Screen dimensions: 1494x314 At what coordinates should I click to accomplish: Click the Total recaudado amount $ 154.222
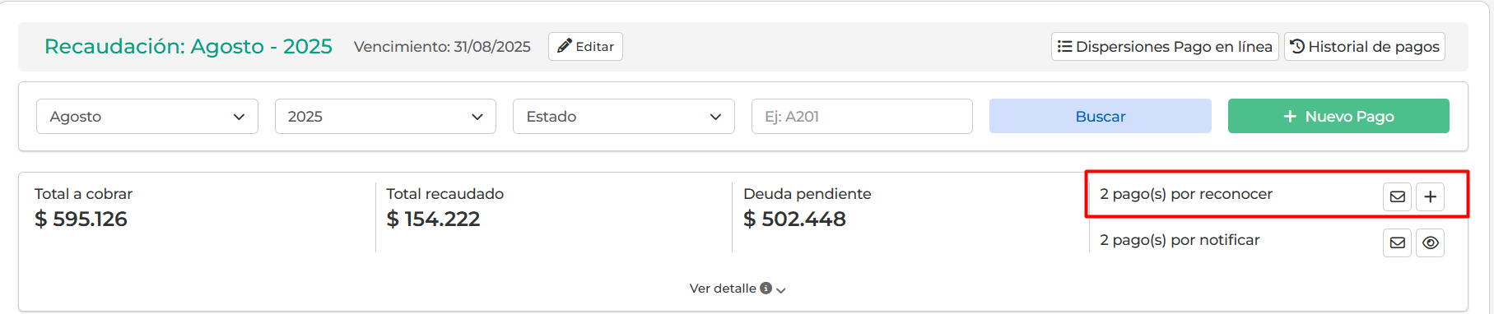[x=433, y=219]
